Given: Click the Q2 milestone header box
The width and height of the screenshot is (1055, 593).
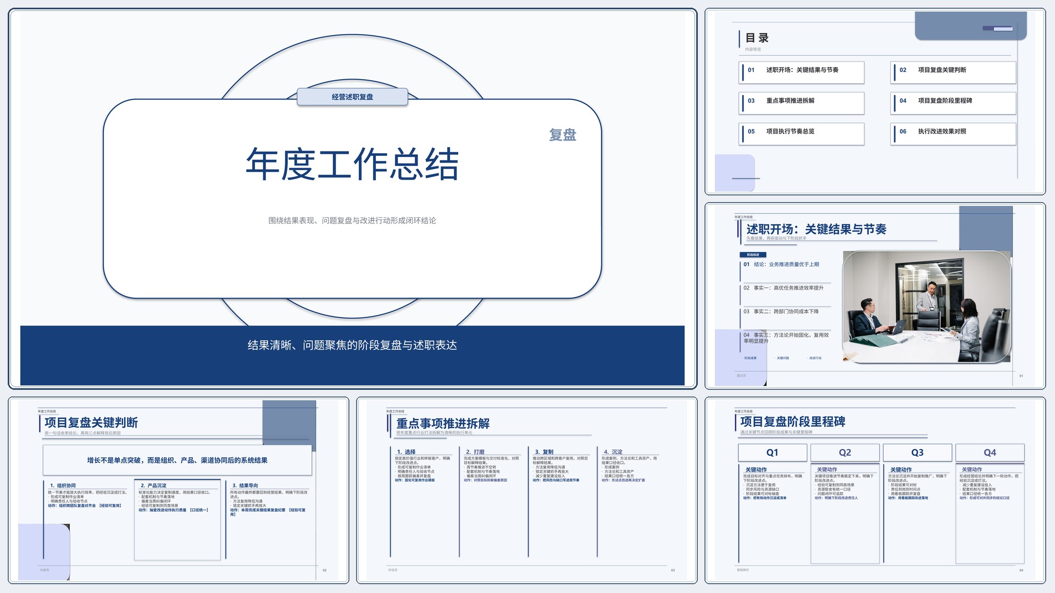Looking at the screenshot, I should (x=845, y=452).
